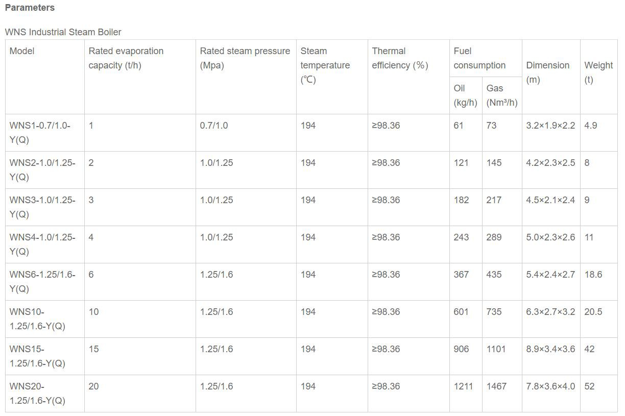Select the 601 oil consumption value
This screenshot has width=625, height=416.
point(461,312)
